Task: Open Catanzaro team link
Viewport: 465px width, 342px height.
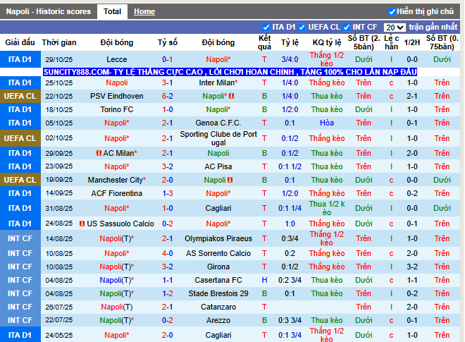Action: (x=218, y=307)
